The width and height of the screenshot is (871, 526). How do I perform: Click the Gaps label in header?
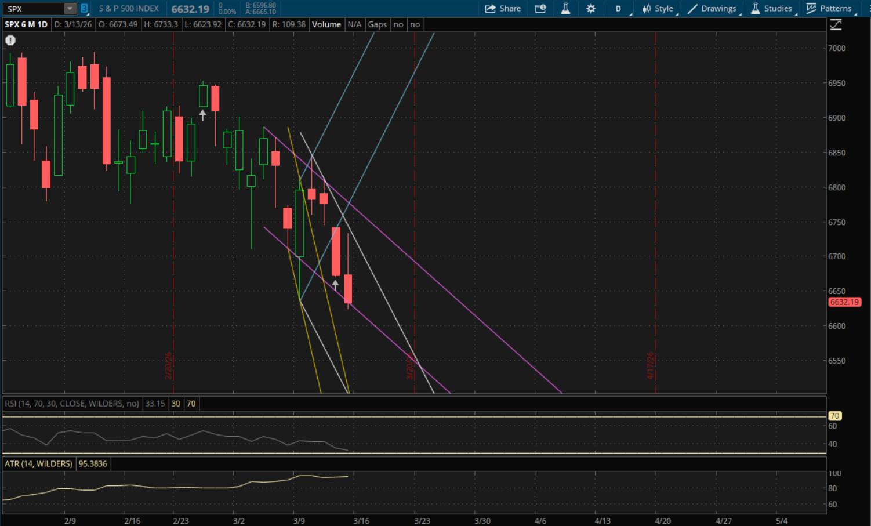pos(377,24)
